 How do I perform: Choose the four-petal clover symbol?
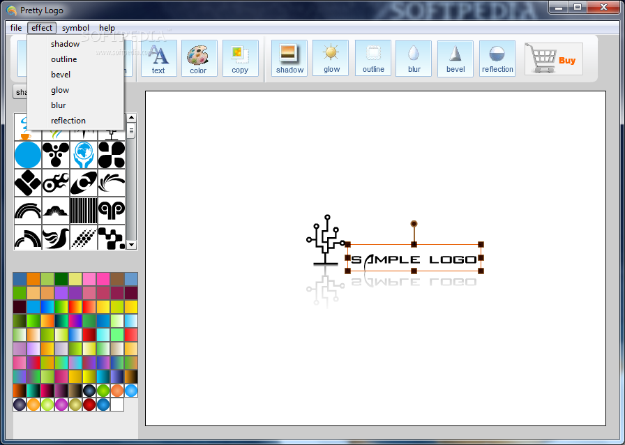(112, 155)
